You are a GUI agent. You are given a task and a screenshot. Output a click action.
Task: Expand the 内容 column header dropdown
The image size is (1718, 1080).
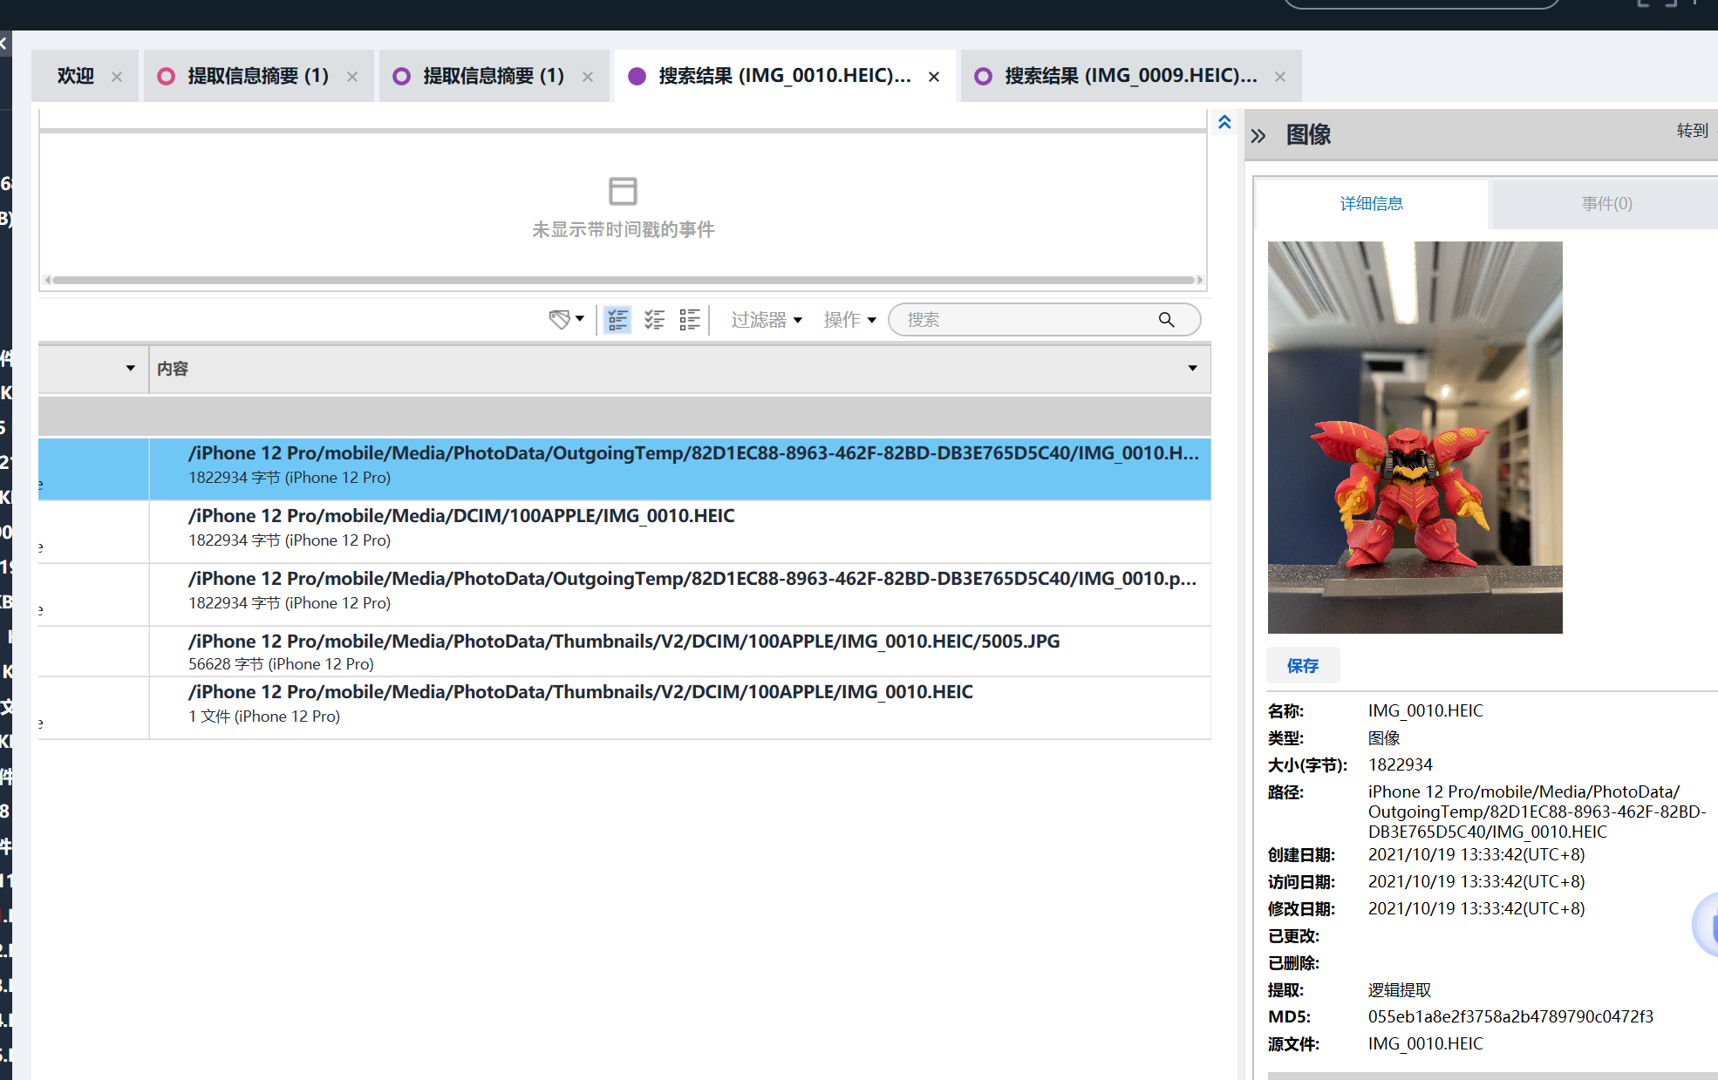[x=1192, y=369]
